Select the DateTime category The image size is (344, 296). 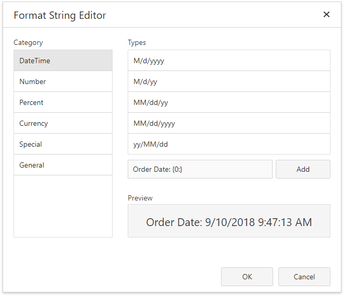63,61
